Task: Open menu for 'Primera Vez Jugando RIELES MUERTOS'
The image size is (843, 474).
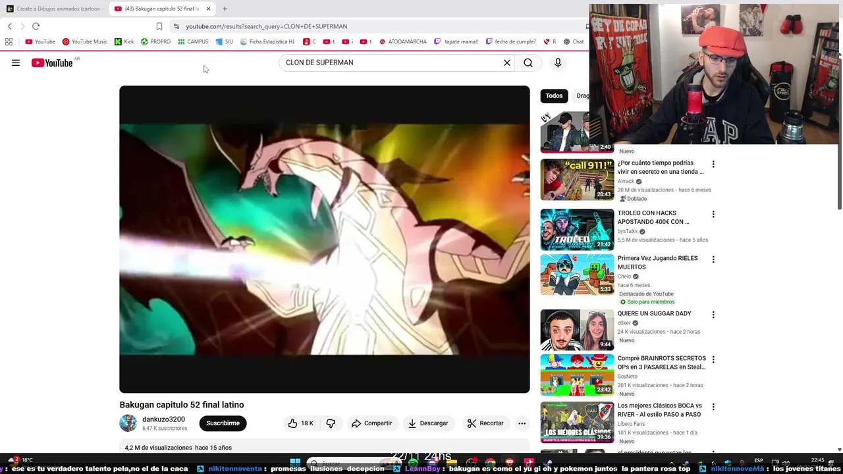Action: coord(713,259)
